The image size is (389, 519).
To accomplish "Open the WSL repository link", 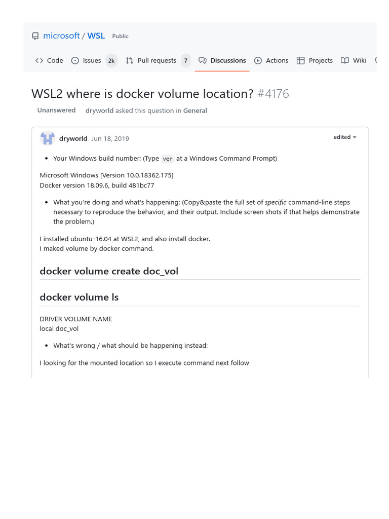I will click(x=96, y=36).
